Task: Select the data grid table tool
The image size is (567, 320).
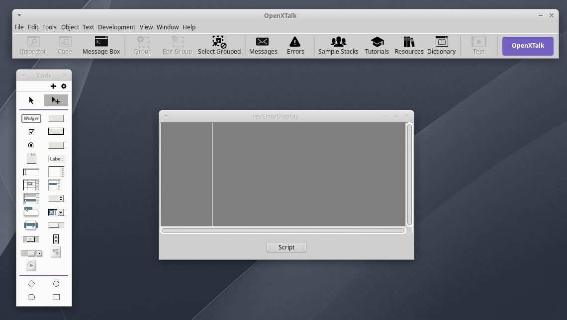Action: tap(31, 185)
